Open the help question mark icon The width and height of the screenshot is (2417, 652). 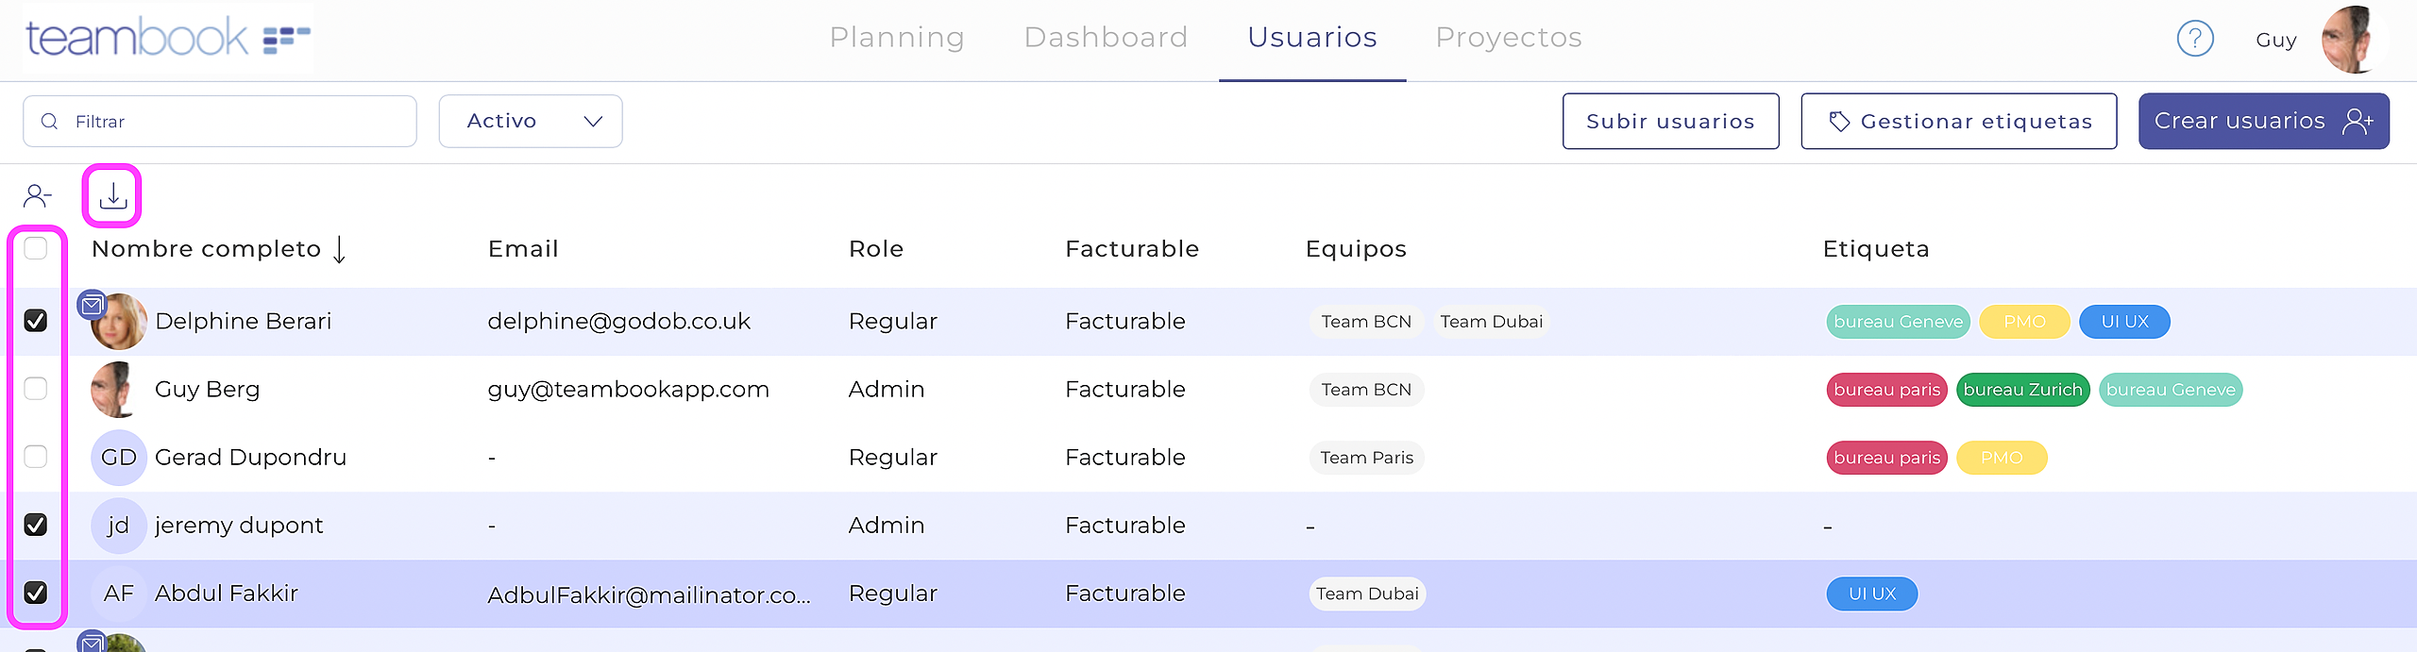(2195, 39)
